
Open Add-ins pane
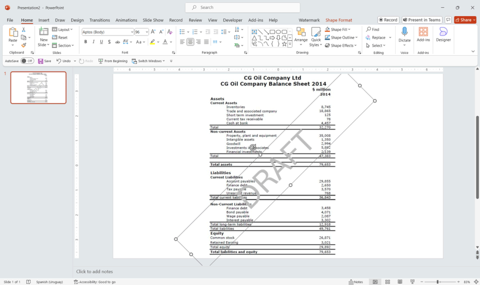click(423, 34)
